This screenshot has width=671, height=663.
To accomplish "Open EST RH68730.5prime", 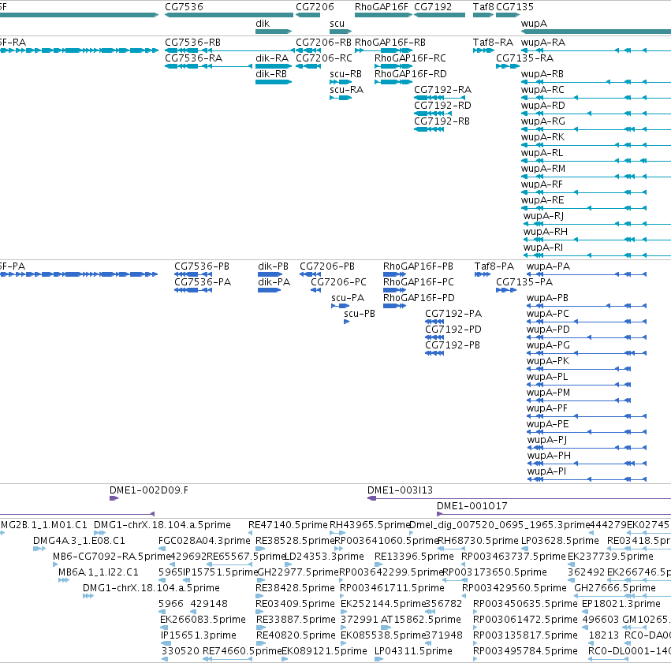I will click(452, 549).
